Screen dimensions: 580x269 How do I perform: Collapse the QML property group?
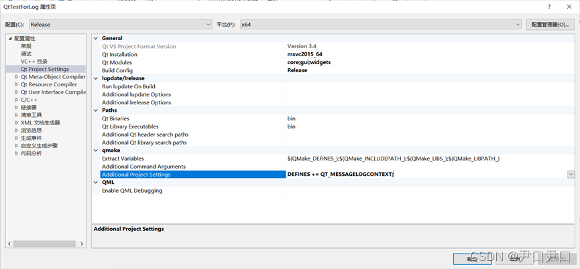(x=96, y=182)
